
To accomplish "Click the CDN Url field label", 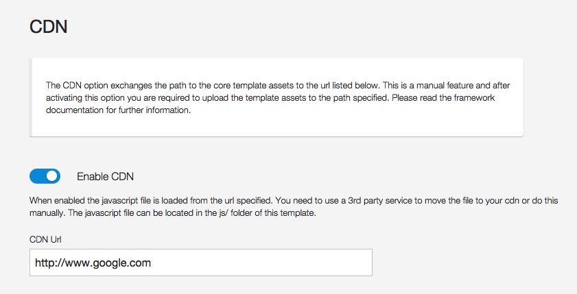I will (x=45, y=240).
